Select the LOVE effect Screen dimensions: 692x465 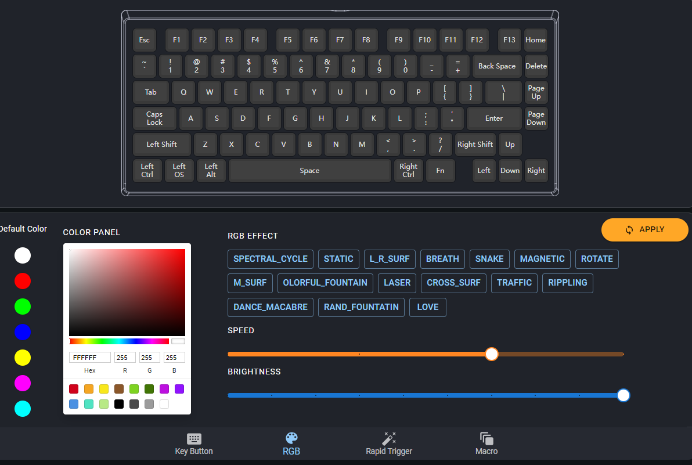428,307
